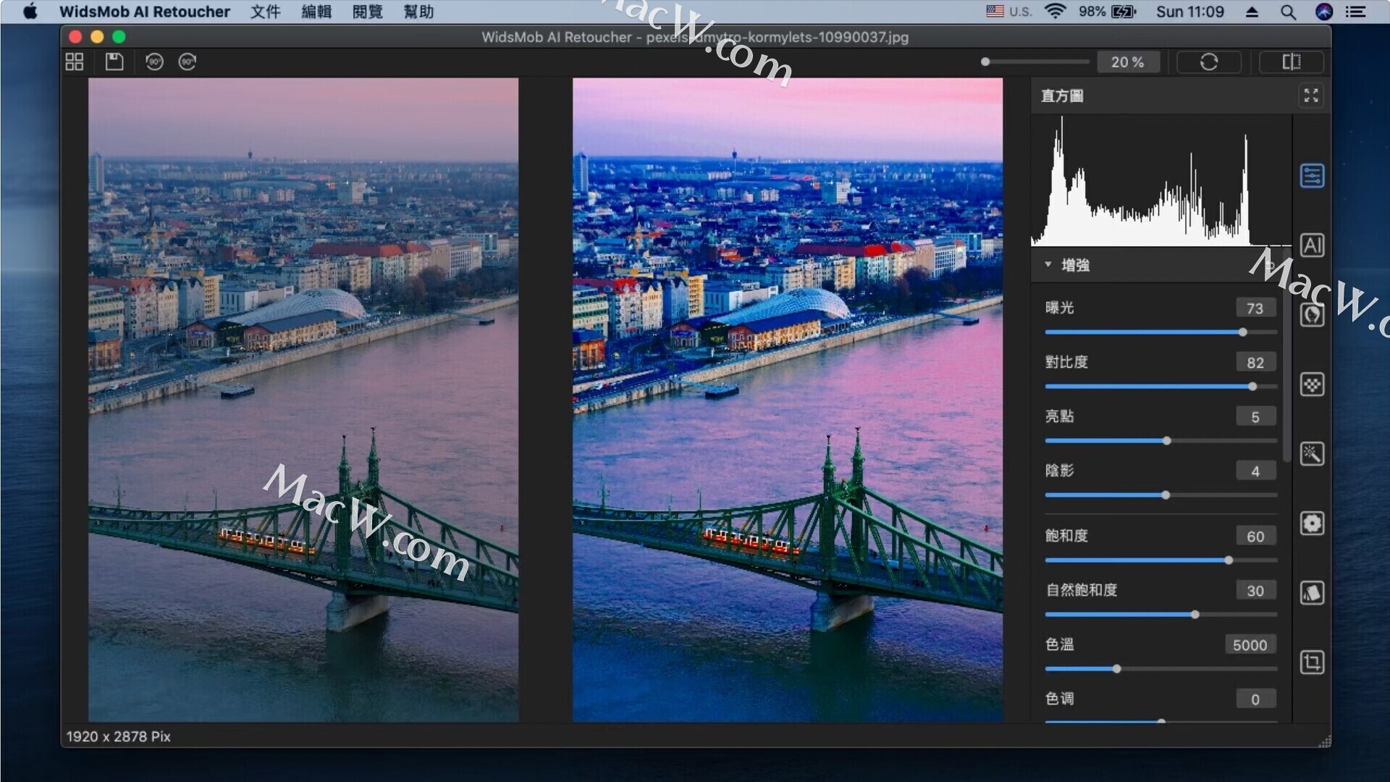
Task: Click the edited after image preview
Action: 788,400
